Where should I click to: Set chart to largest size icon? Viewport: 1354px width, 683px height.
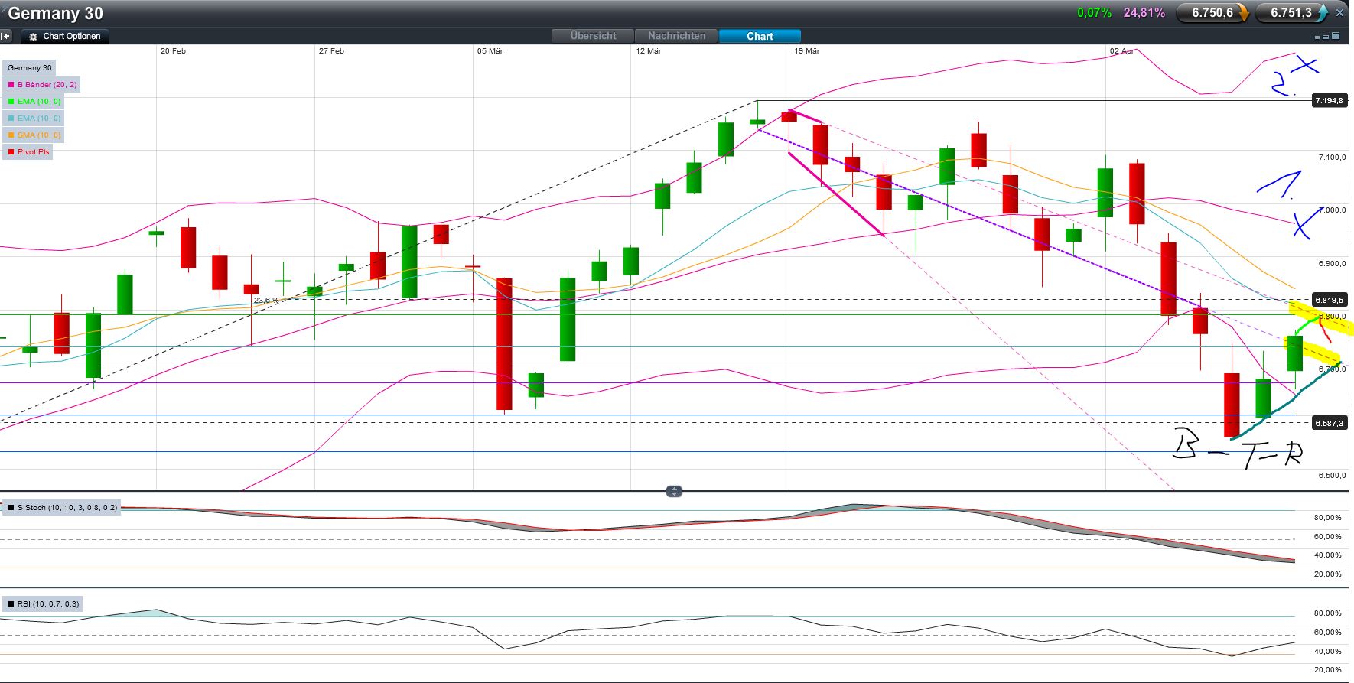click(1336, 36)
